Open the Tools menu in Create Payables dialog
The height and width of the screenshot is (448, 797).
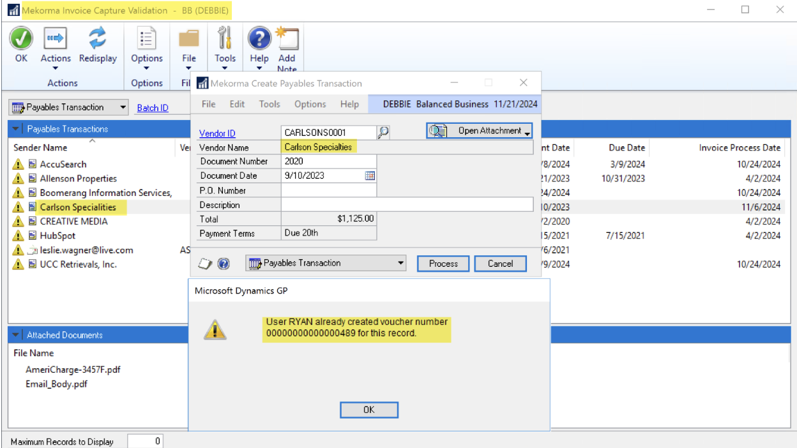(269, 104)
